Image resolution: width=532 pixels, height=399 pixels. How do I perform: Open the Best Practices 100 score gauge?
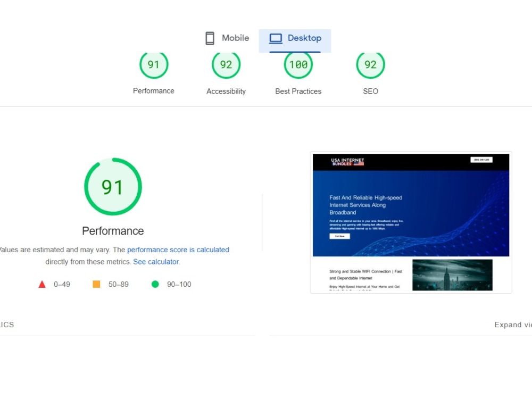(298, 65)
